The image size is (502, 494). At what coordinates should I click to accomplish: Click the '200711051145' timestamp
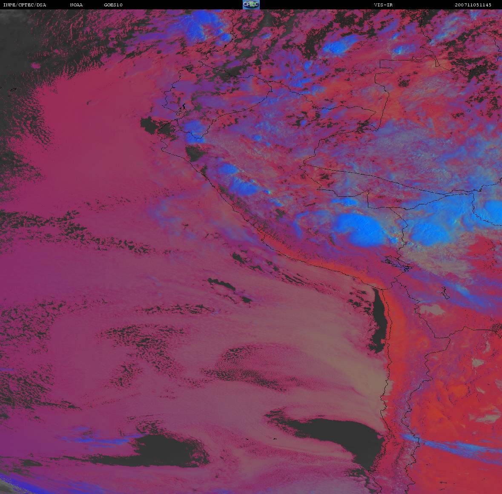[473, 5]
